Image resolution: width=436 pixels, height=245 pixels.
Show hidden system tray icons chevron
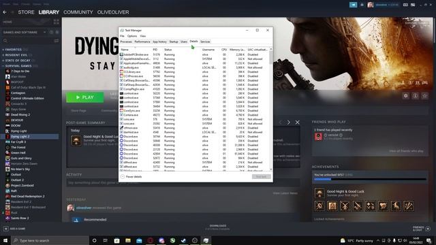pyautogui.click(x=378, y=240)
